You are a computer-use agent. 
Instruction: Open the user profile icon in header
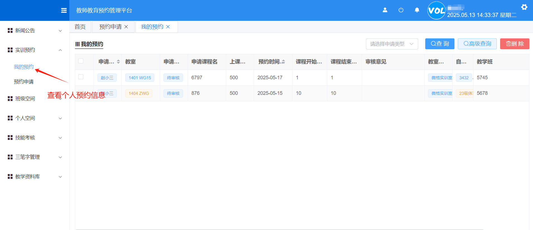385,10
